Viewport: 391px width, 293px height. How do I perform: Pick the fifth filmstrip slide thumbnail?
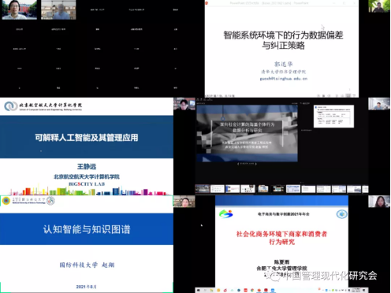pyautogui.click(x=263, y=189)
